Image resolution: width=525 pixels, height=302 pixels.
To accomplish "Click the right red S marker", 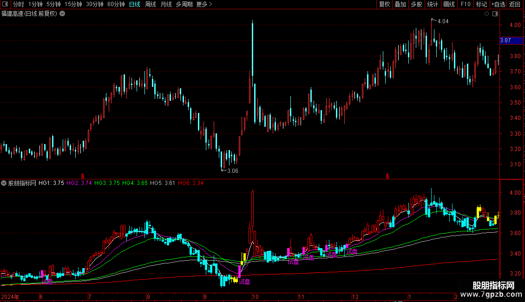I will [x=387, y=176].
